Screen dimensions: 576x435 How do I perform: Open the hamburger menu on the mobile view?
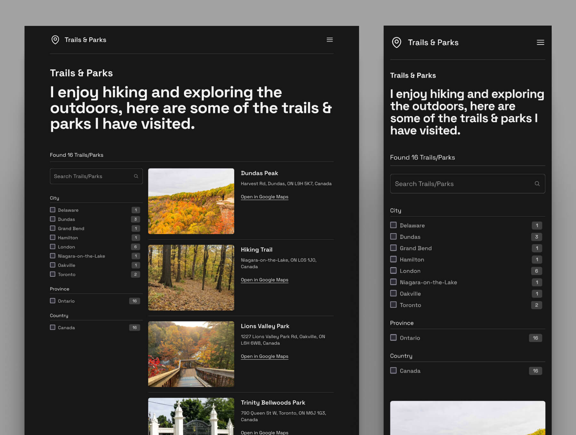[x=540, y=42]
